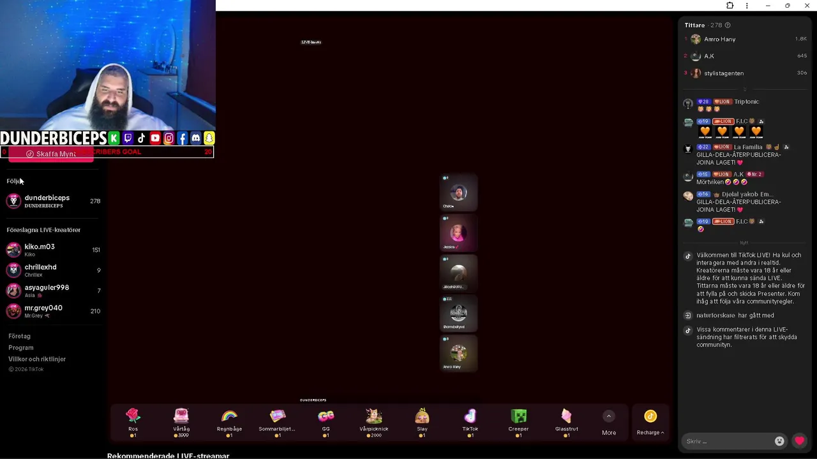Click the Föreslagna LIVE-kreatörer heading
Viewport: 817px width, 459px height.
pyautogui.click(x=43, y=229)
